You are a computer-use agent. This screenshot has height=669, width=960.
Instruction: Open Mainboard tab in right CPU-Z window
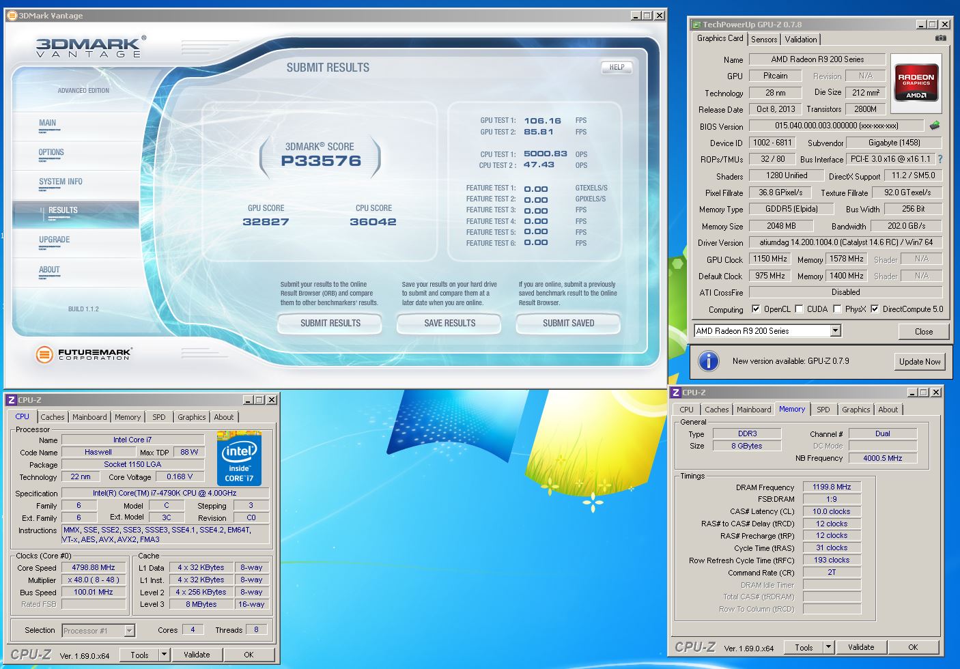click(754, 410)
